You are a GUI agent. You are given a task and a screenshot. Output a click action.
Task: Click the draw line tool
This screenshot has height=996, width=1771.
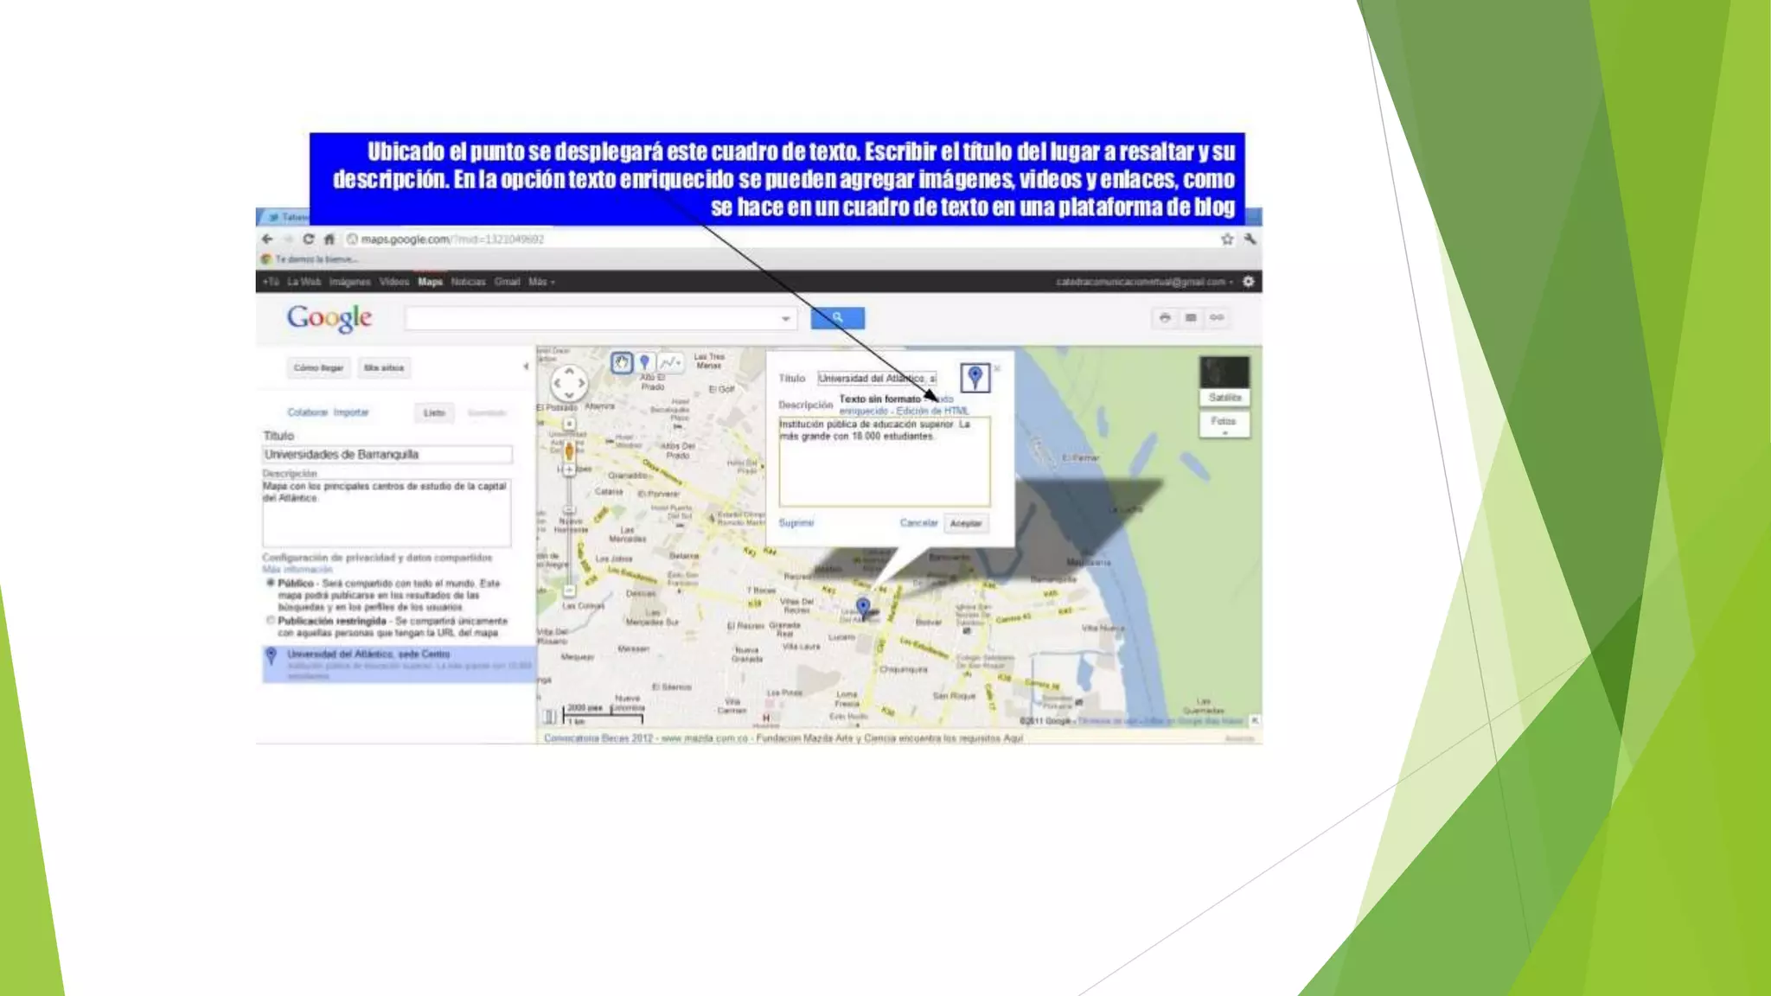tap(670, 363)
